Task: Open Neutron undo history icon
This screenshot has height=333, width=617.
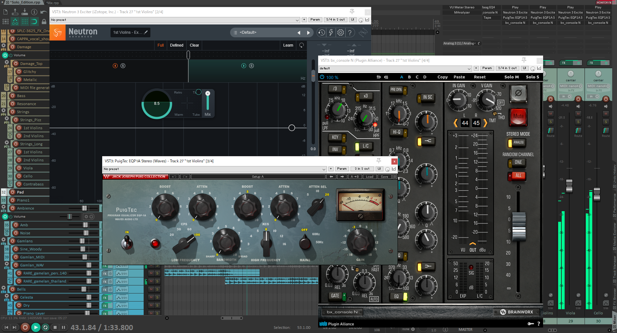Action: pos(321,32)
